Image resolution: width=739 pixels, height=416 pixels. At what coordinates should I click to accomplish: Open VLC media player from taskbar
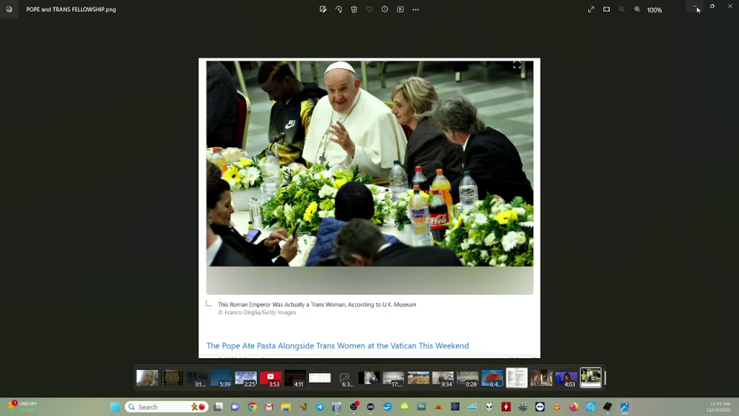[x=556, y=407]
